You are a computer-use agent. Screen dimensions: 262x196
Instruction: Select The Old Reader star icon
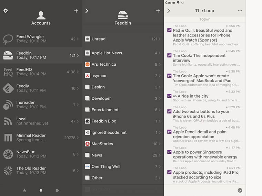(8, 171)
